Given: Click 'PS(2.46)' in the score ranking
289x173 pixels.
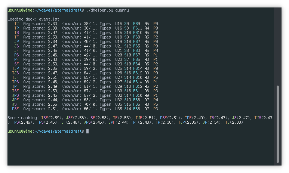Looking at the screenshot, I should coord(23,122).
